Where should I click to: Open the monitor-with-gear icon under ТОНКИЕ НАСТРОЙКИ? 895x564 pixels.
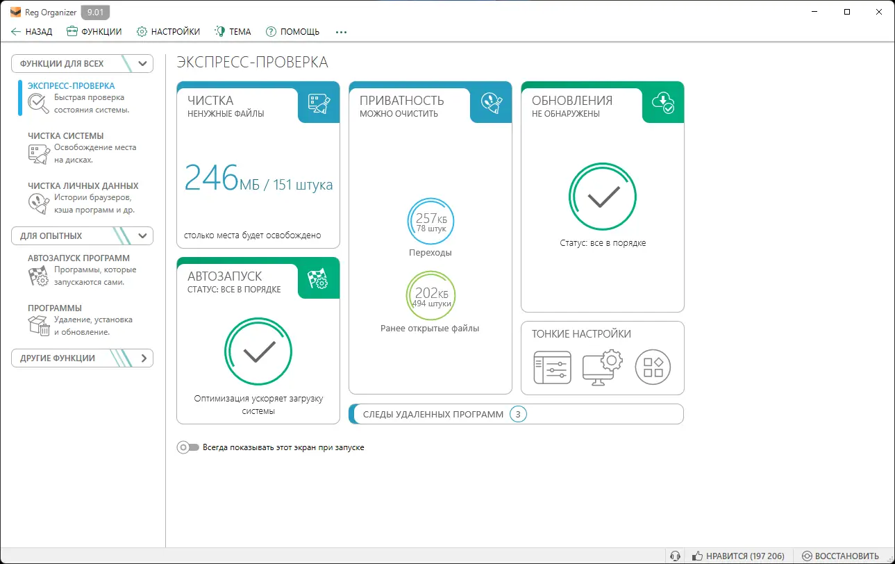pyautogui.click(x=602, y=367)
